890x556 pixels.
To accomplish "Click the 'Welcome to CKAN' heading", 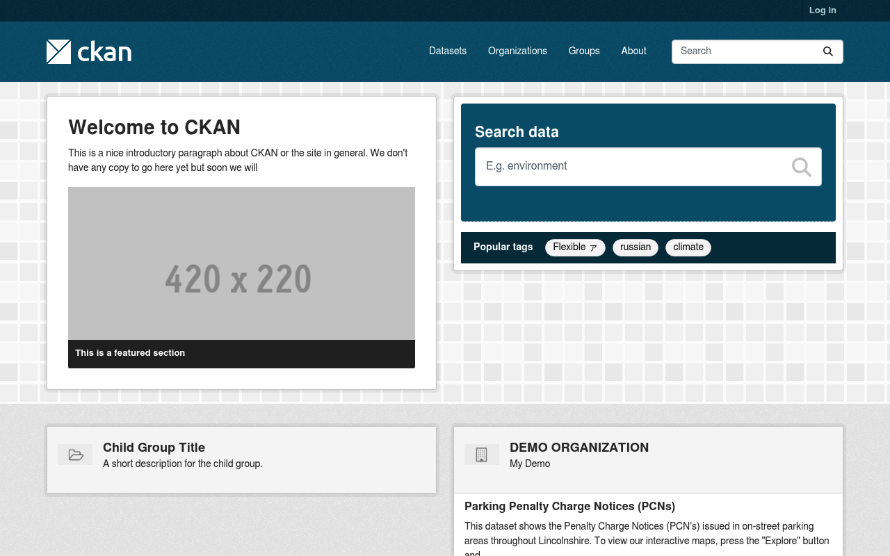I will tap(154, 128).
